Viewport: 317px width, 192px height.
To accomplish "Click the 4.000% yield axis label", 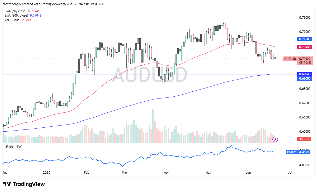I will (x=304, y=165).
